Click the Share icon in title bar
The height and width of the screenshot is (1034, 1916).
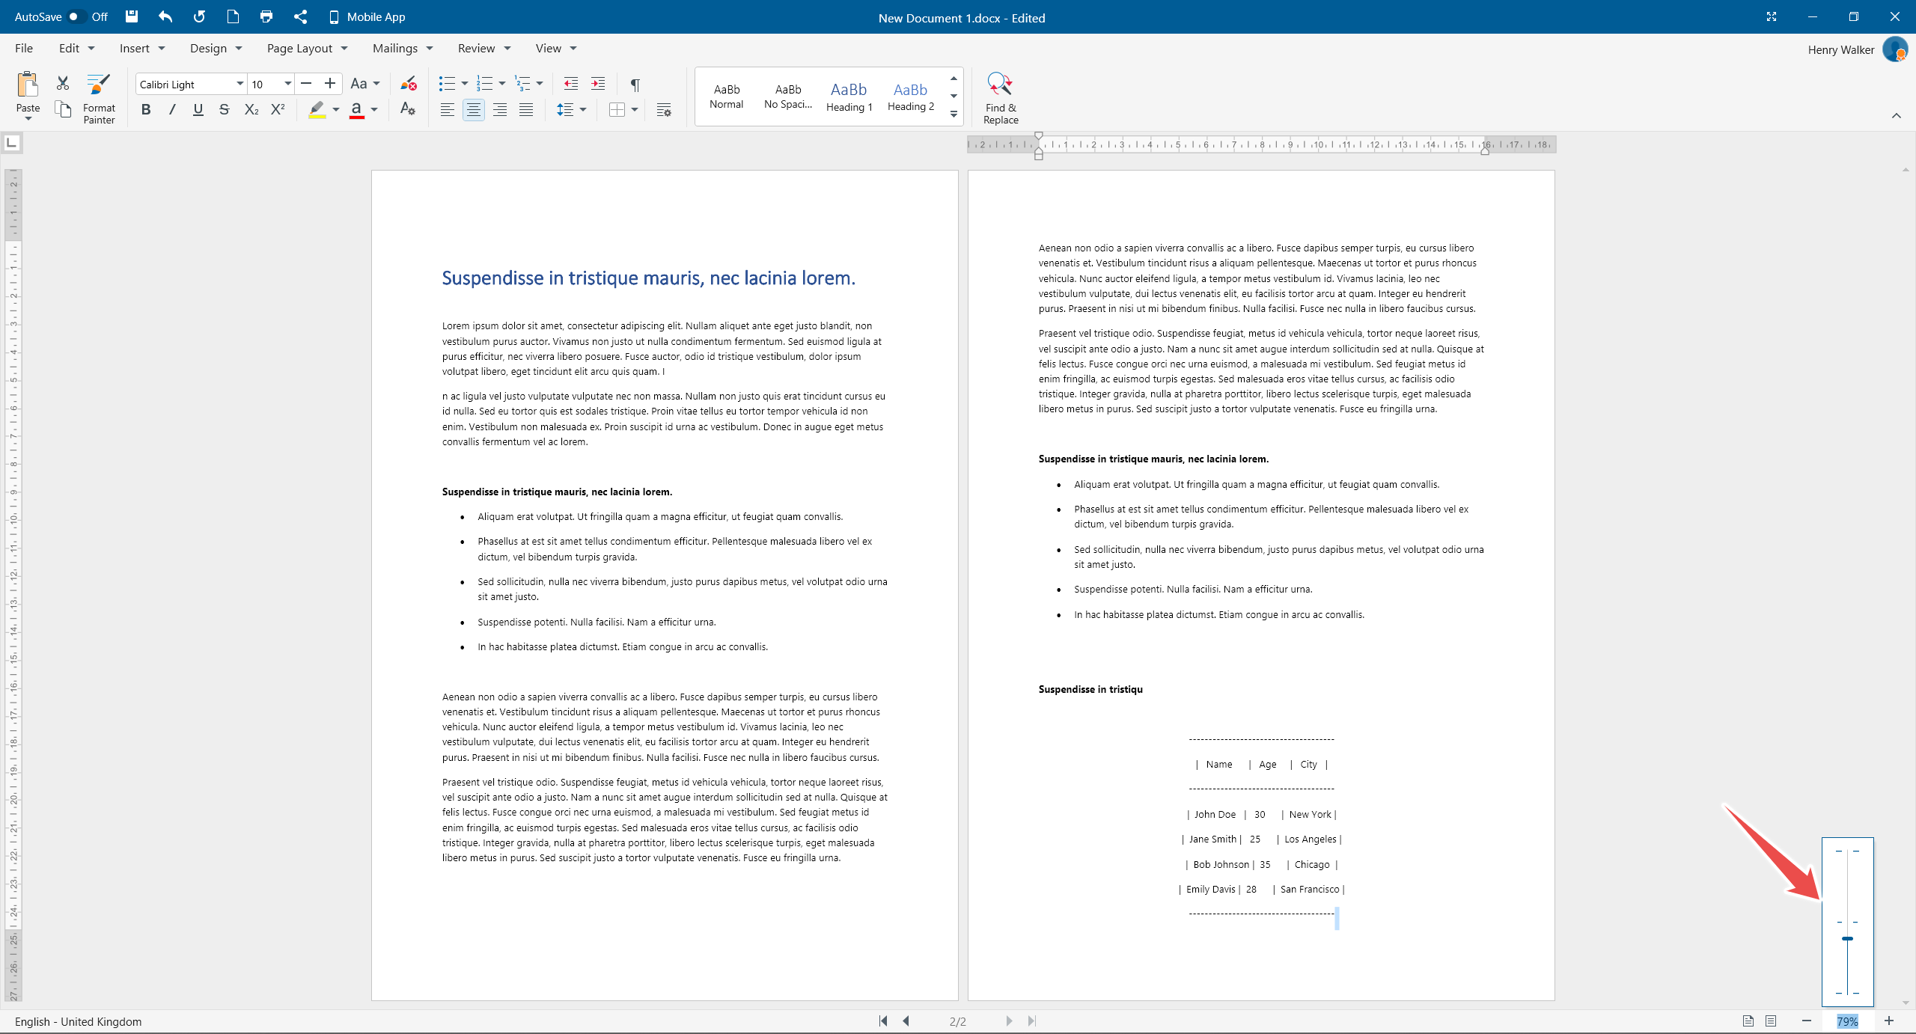(300, 16)
